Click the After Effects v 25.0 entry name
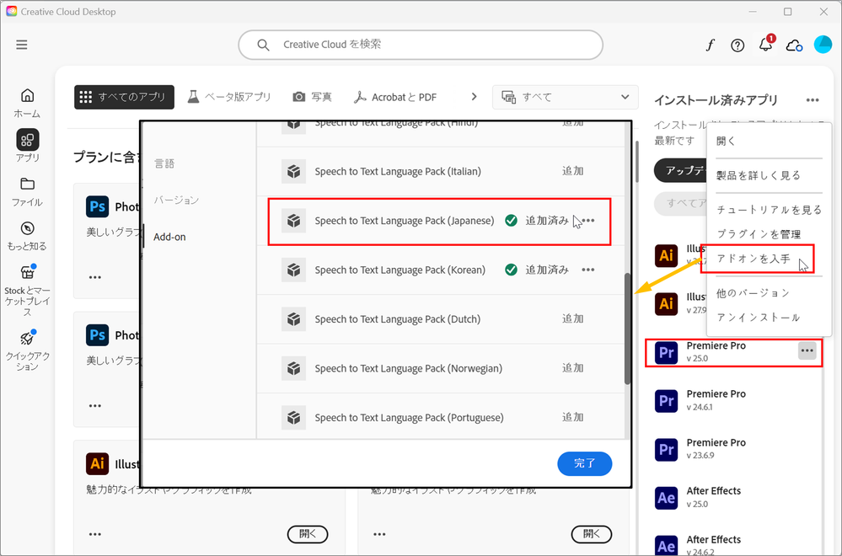Viewport: 842px width, 556px height. (x=713, y=491)
